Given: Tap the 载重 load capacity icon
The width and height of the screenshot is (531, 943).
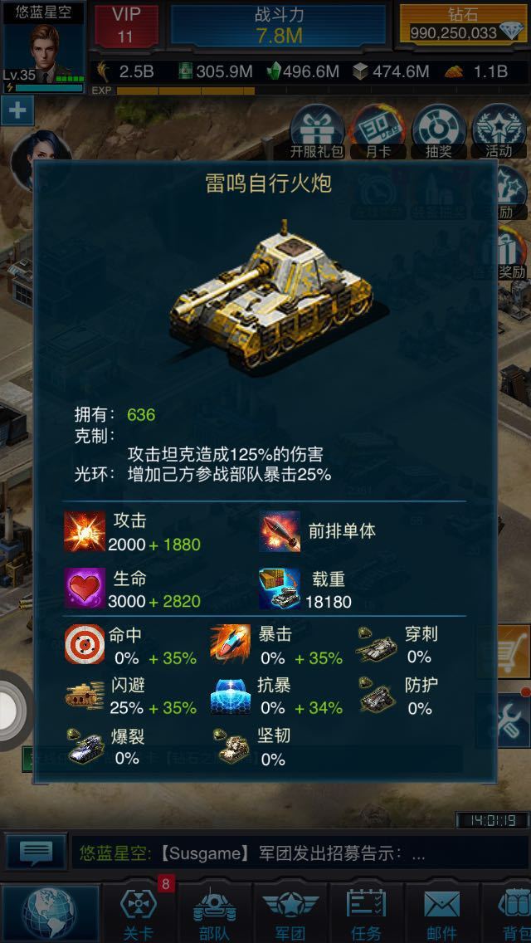Looking at the screenshot, I should 280,589.
